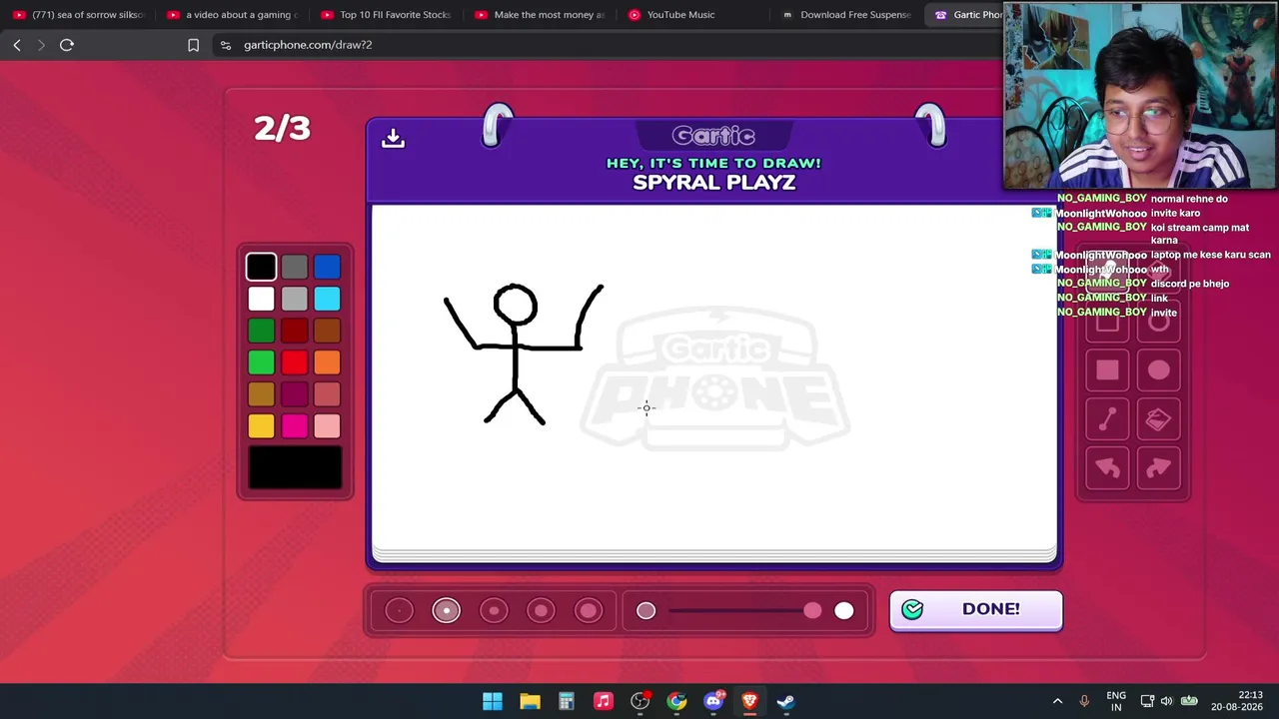The width and height of the screenshot is (1279, 719).
Task: Pick the dark blue color swatch
Action: (327, 267)
